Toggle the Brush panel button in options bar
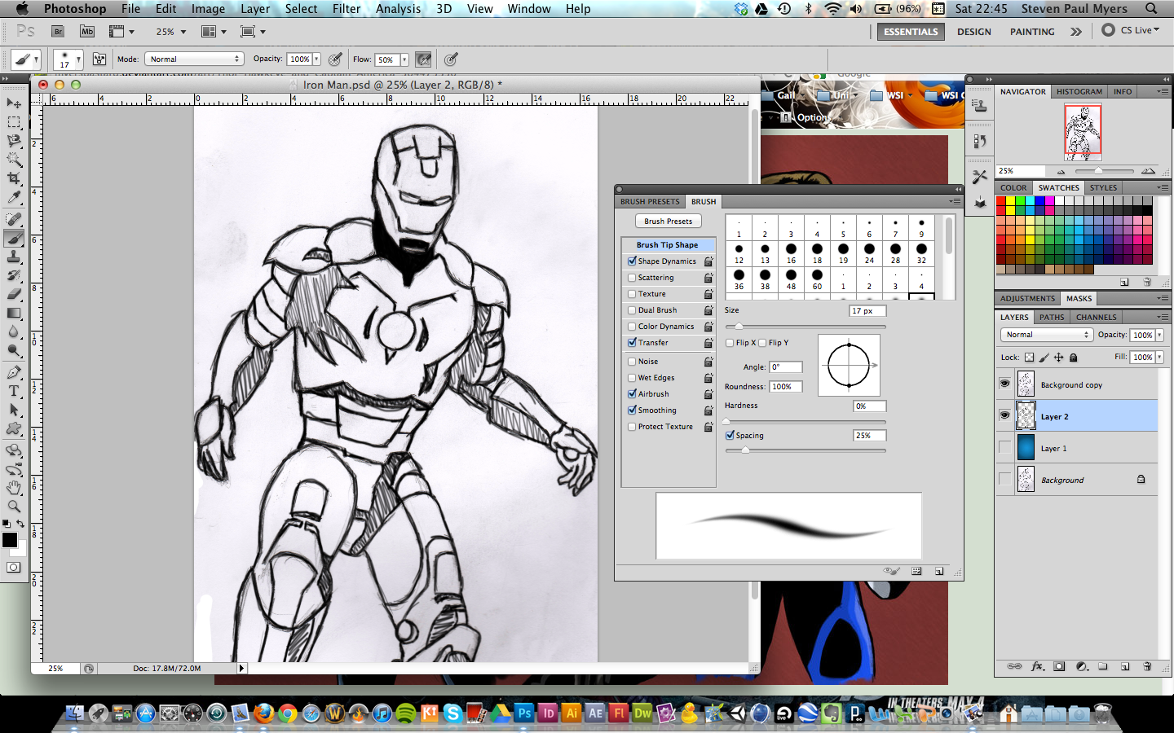The width and height of the screenshot is (1174, 733). point(99,59)
